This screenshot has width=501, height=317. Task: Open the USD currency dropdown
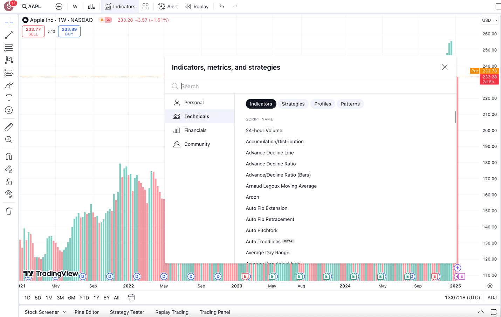[x=489, y=20]
